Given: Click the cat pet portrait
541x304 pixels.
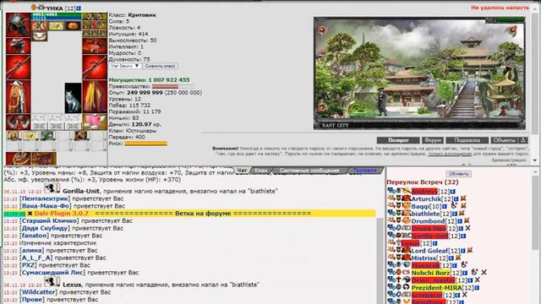Looking at the screenshot, I should pos(73,98).
